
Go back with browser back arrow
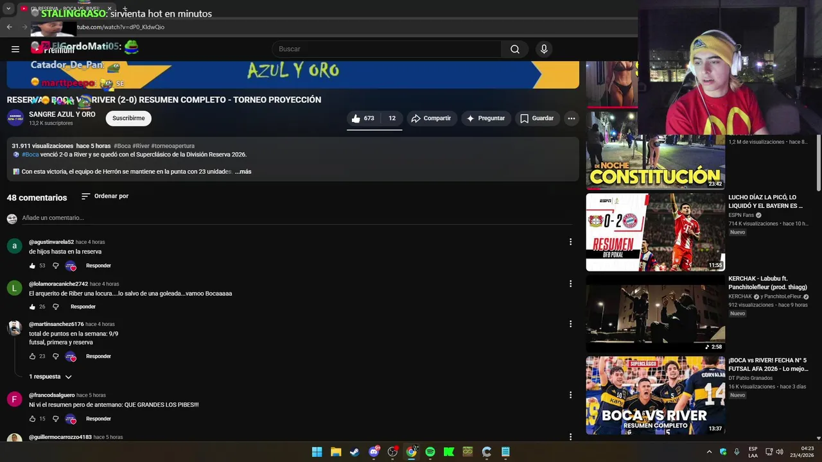pos(9,27)
